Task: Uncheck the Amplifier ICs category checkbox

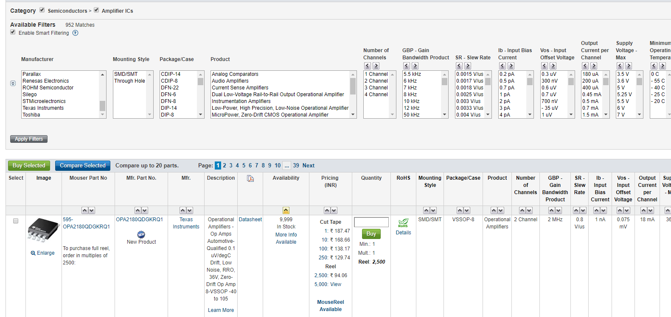Action: tap(96, 10)
